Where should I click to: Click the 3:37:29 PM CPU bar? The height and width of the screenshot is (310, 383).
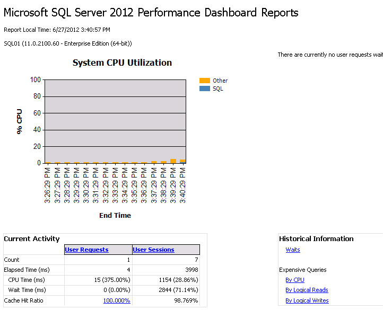(154, 162)
